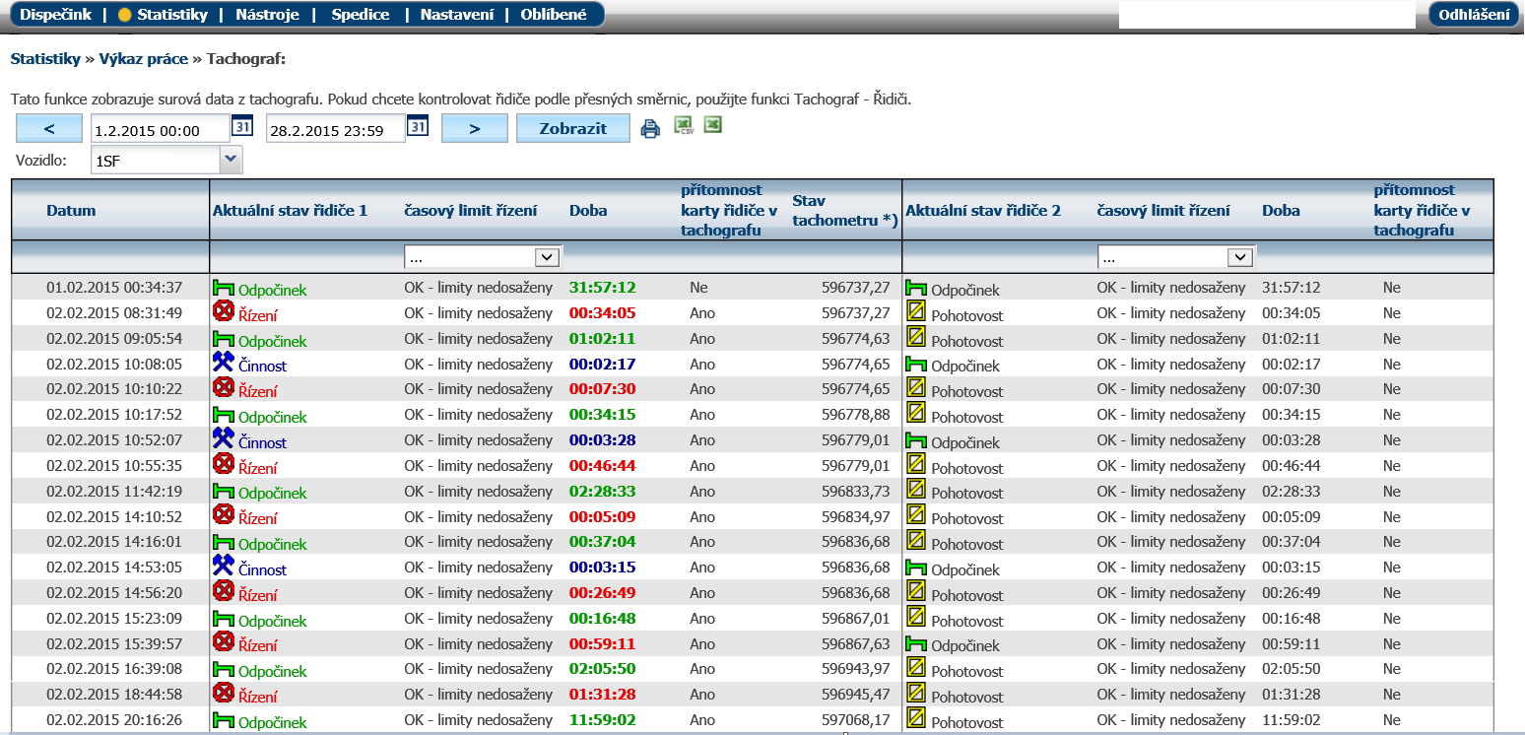The height and width of the screenshot is (735, 1525).
Task: Click the Řízení icon at 02.02.2015 14:56:20
Action: 224,591
